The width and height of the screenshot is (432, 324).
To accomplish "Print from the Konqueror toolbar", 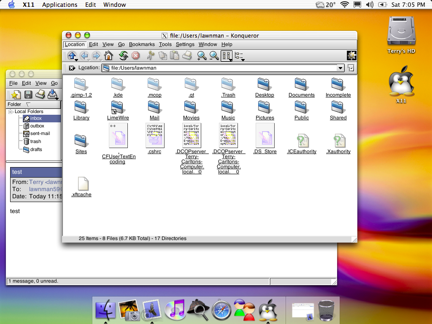I will click(x=187, y=56).
